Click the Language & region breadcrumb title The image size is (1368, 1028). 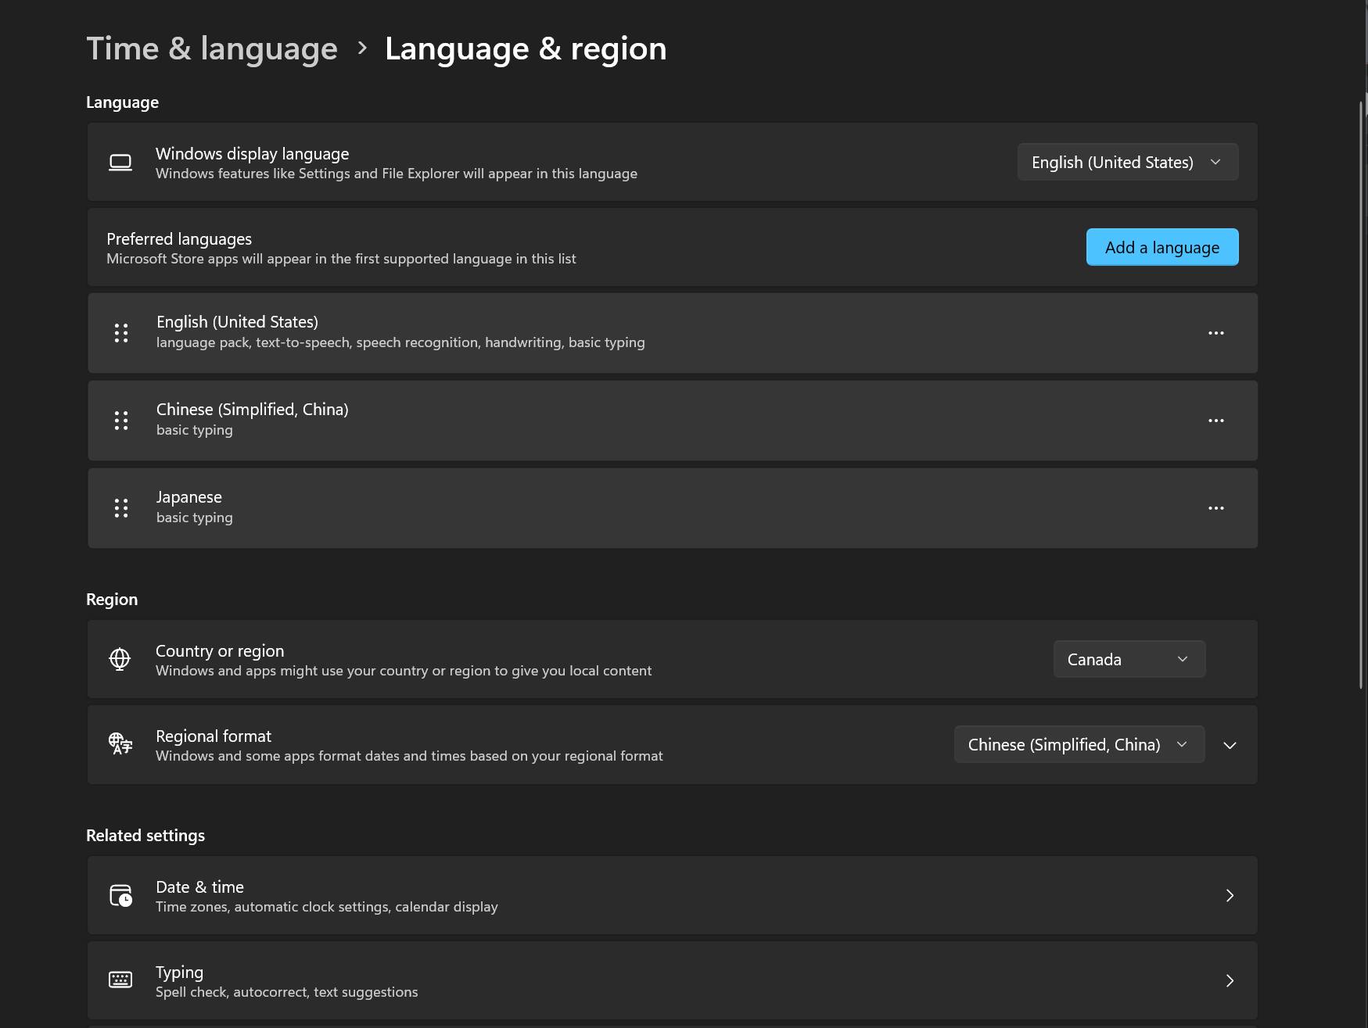click(526, 48)
